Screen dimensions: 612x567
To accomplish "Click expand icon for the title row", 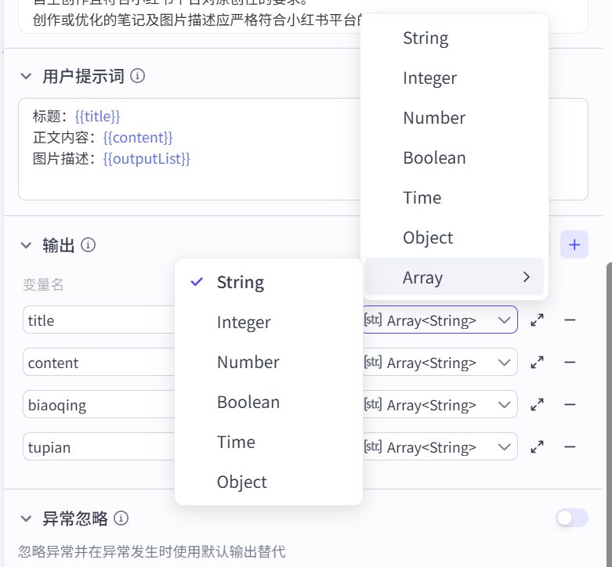I will (538, 320).
